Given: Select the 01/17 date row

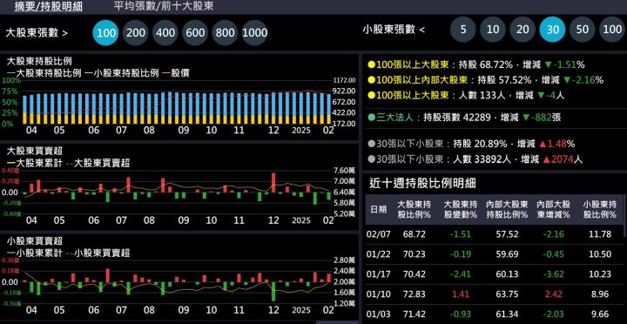Looking at the screenshot, I should [495, 274].
